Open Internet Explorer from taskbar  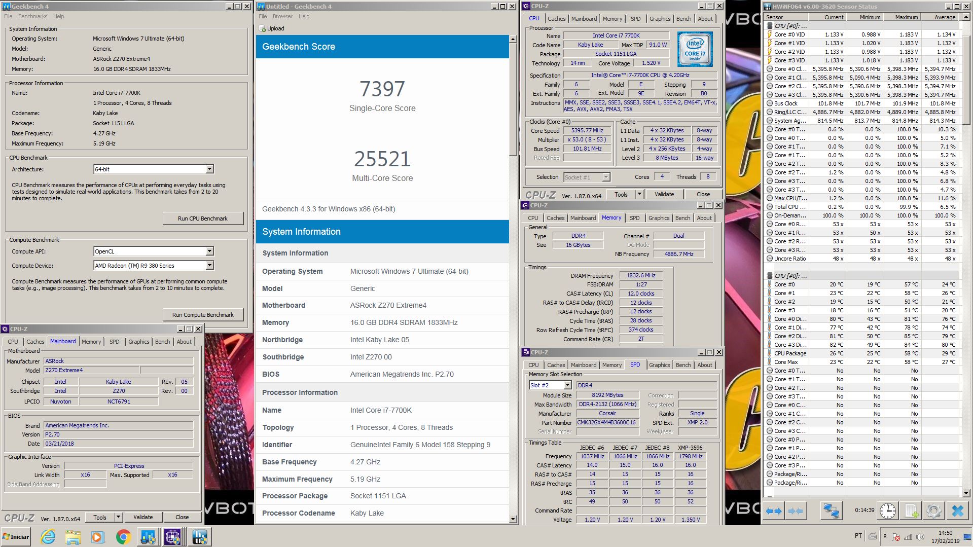[x=48, y=537]
